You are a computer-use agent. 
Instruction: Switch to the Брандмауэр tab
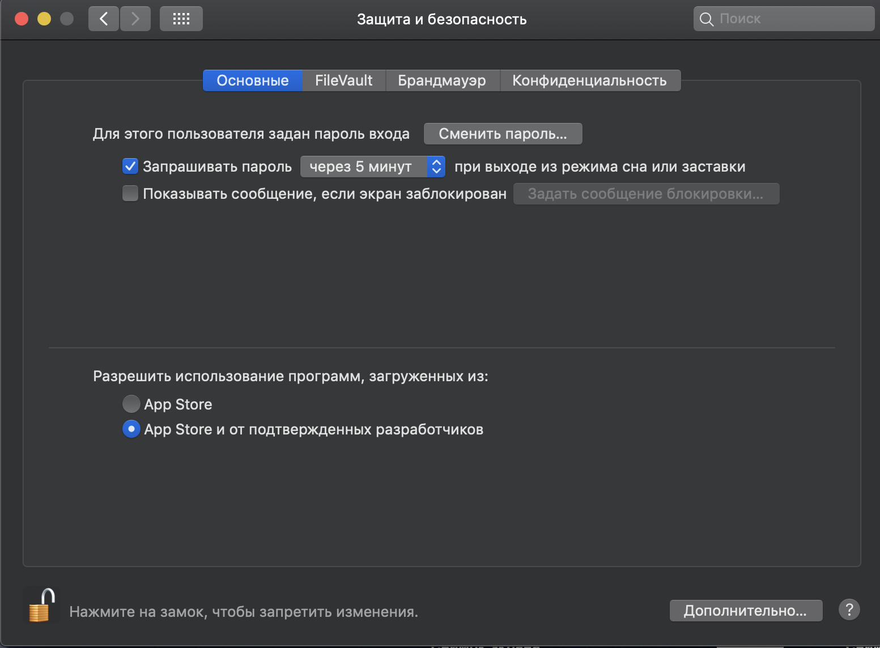[x=443, y=80]
